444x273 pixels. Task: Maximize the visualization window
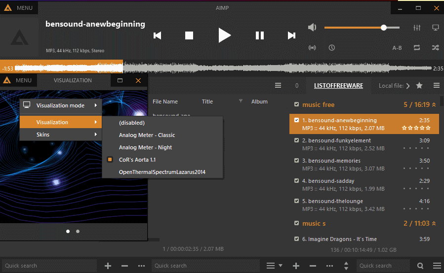click(120, 80)
